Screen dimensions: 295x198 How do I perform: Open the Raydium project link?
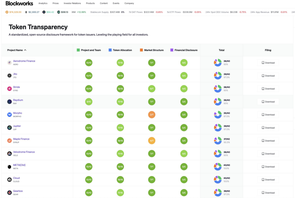18,100
